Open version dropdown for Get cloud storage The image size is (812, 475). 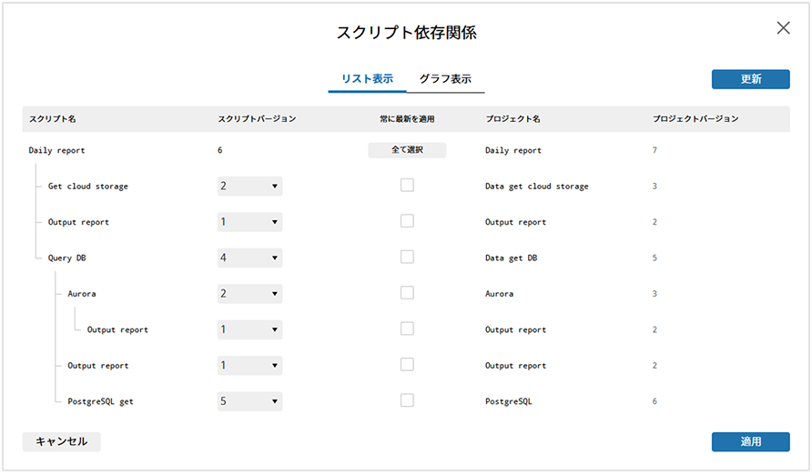[249, 187]
